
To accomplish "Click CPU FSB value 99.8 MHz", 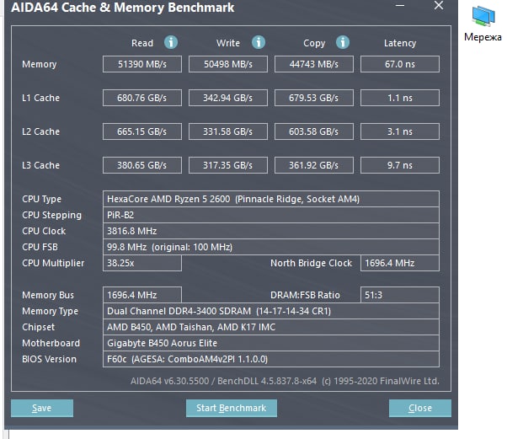I will coord(271,247).
